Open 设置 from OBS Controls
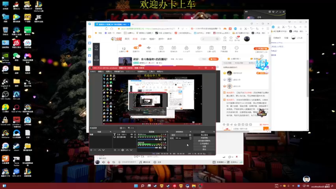Screen dimensions: 336x189 coord(204,146)
